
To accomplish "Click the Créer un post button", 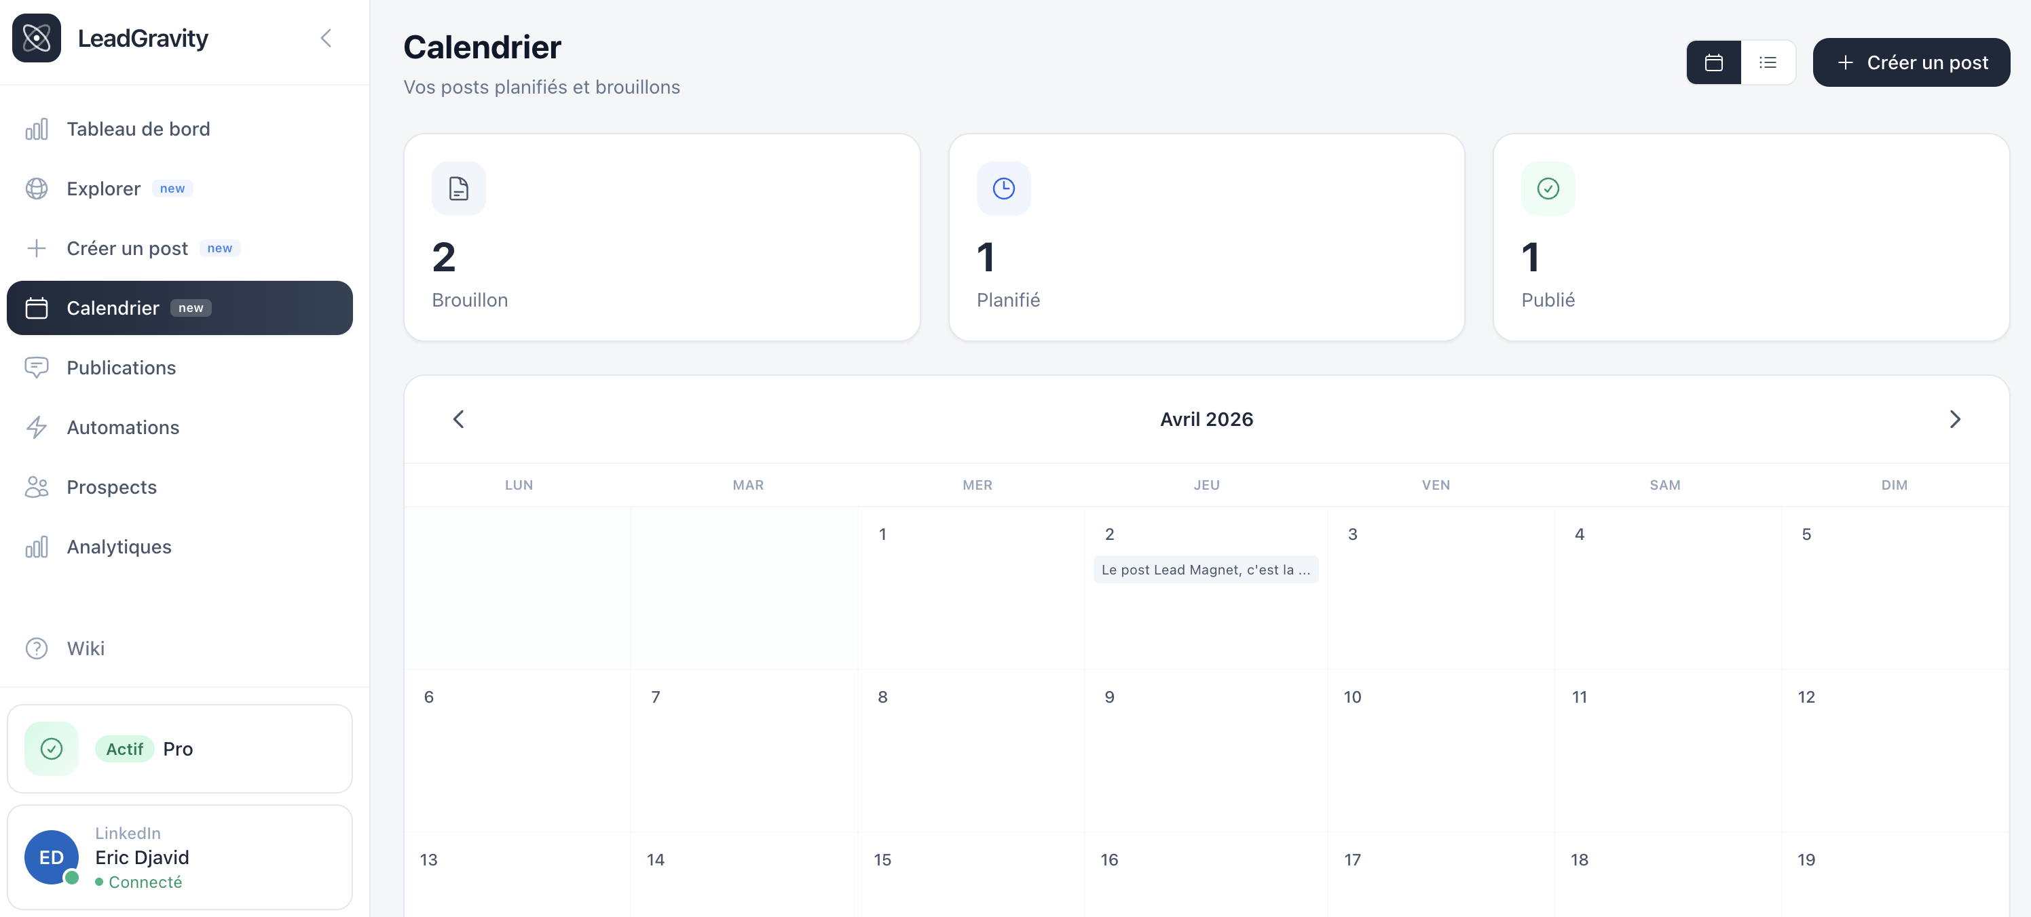I will (x=1911, y=62).
